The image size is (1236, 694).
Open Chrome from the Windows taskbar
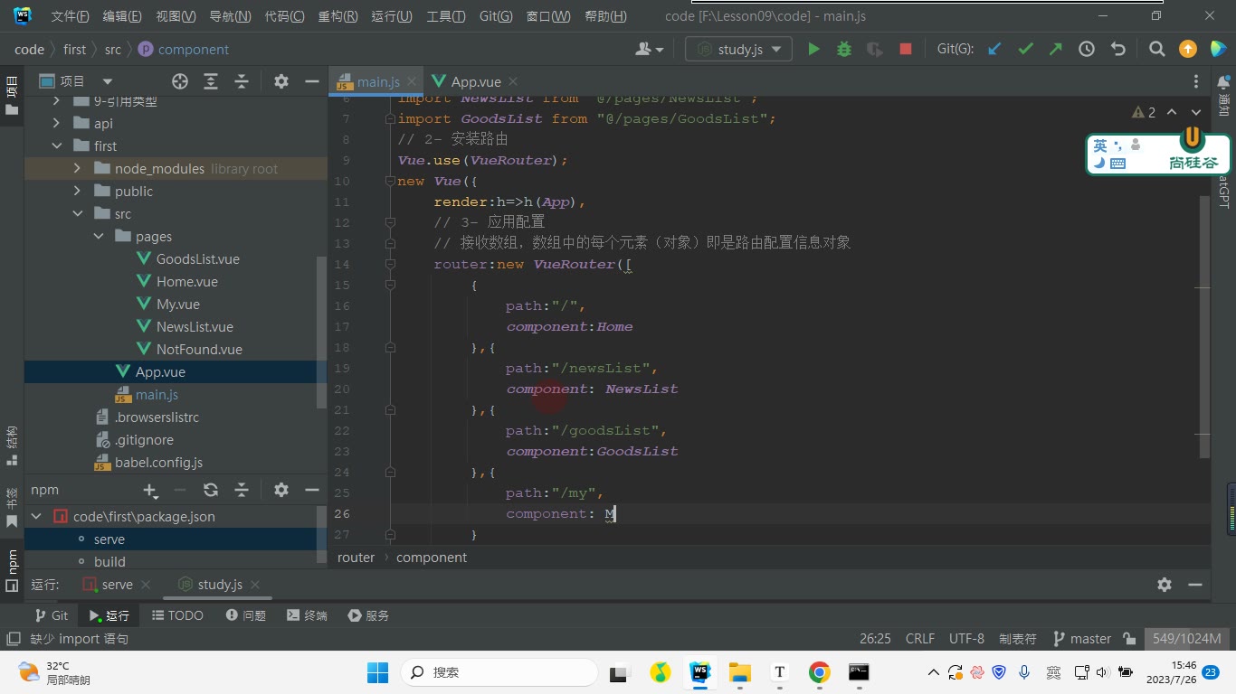[819, 672]
